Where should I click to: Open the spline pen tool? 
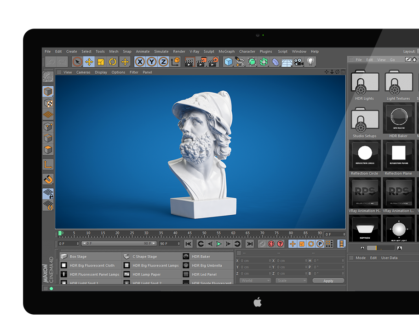coord(240,62)
